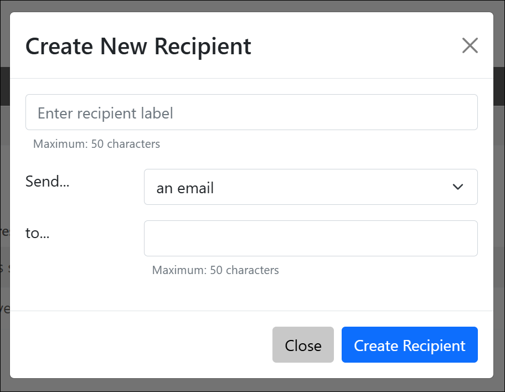Focus the 'Enter recipient label' field
This screenshot has width=505, height=392.
pos(251,112)
